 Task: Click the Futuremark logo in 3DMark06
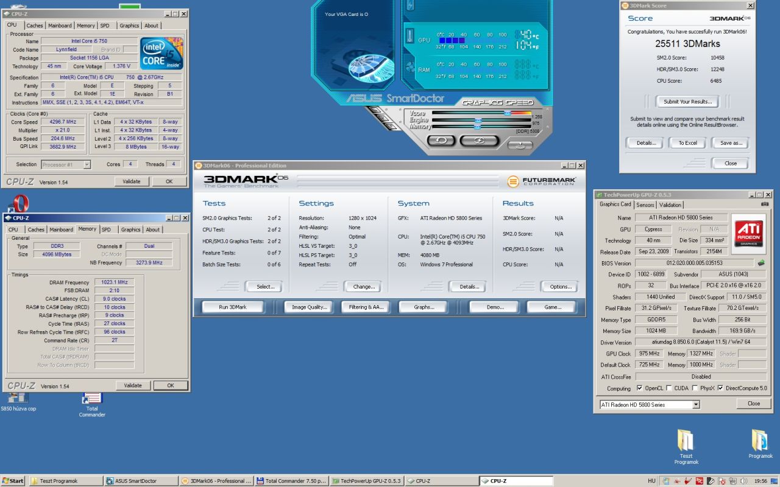pyautogui.click(x=540, y=181)
